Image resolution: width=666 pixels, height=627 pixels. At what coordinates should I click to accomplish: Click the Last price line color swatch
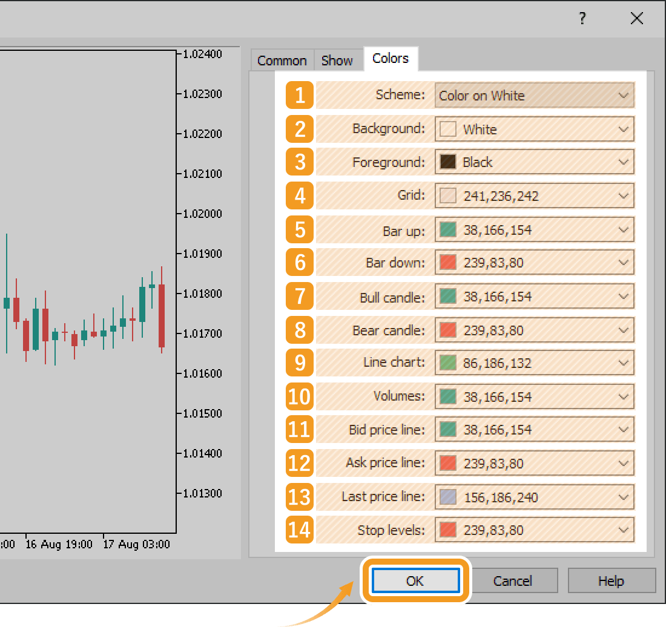point(448,497)
